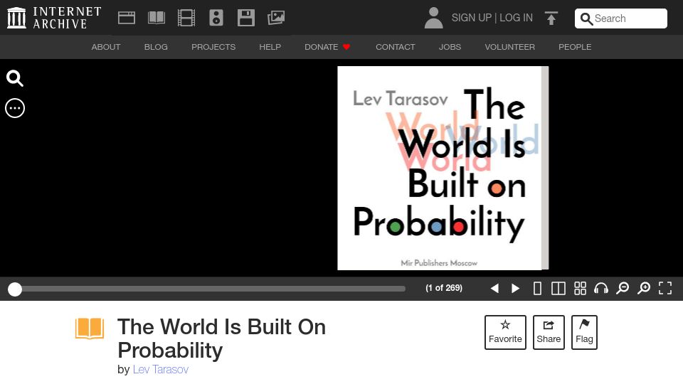Open the BLOG menu item
This screenshot has height=384, width=683.
[x=156, y=47]
